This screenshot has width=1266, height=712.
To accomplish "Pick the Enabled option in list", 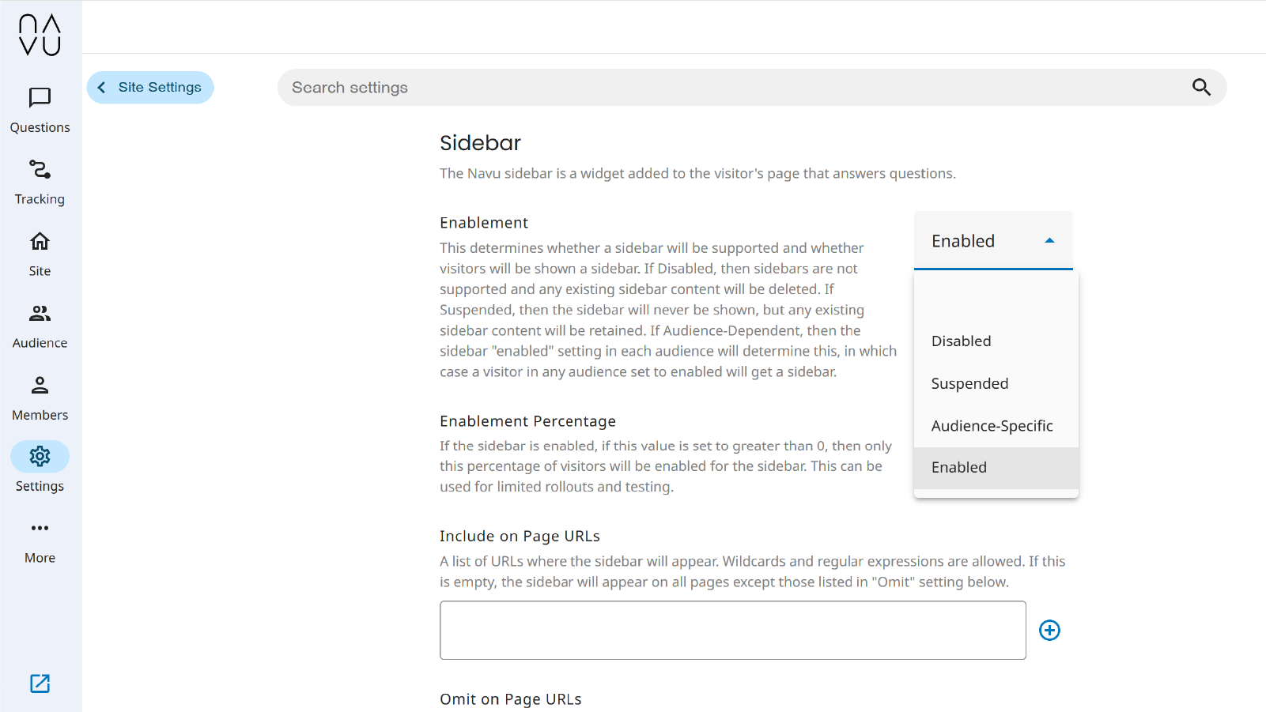I will [x=959, y=468].
